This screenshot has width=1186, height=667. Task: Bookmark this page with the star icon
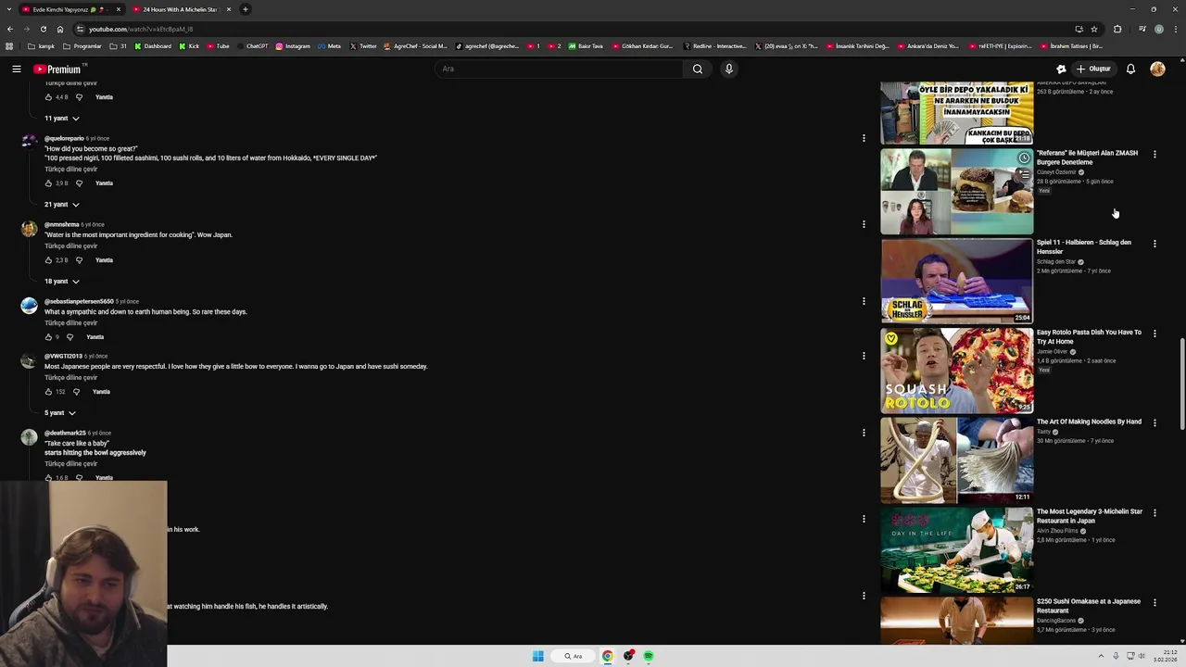[1094, 29]
